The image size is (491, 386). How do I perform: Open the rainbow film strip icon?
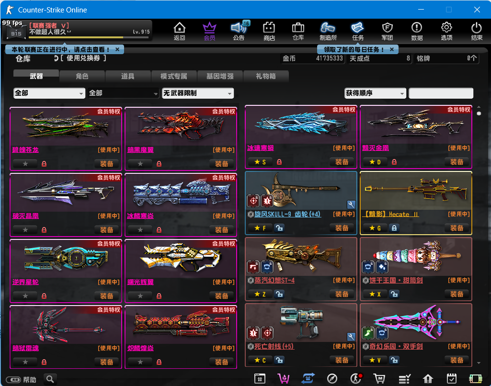(476, 379)
